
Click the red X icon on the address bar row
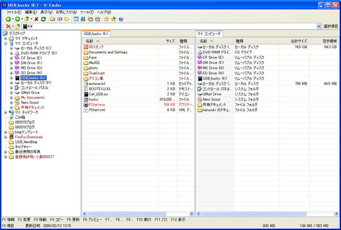click(x=9, y=26)
